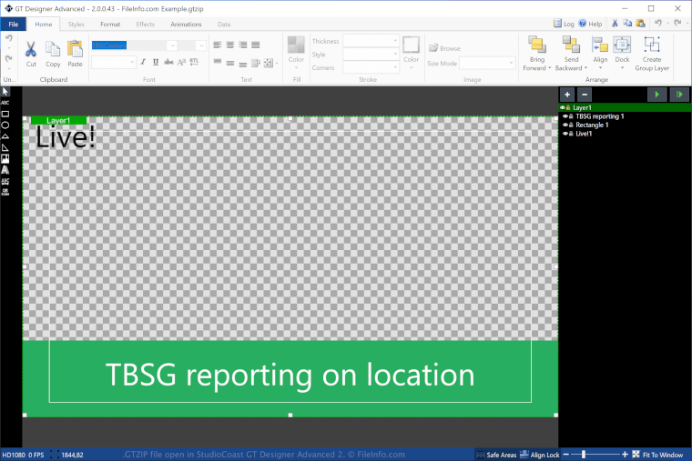Screen dimensions: 692x461
Task: Add a new layer with plus button
Action: point(567,95)
